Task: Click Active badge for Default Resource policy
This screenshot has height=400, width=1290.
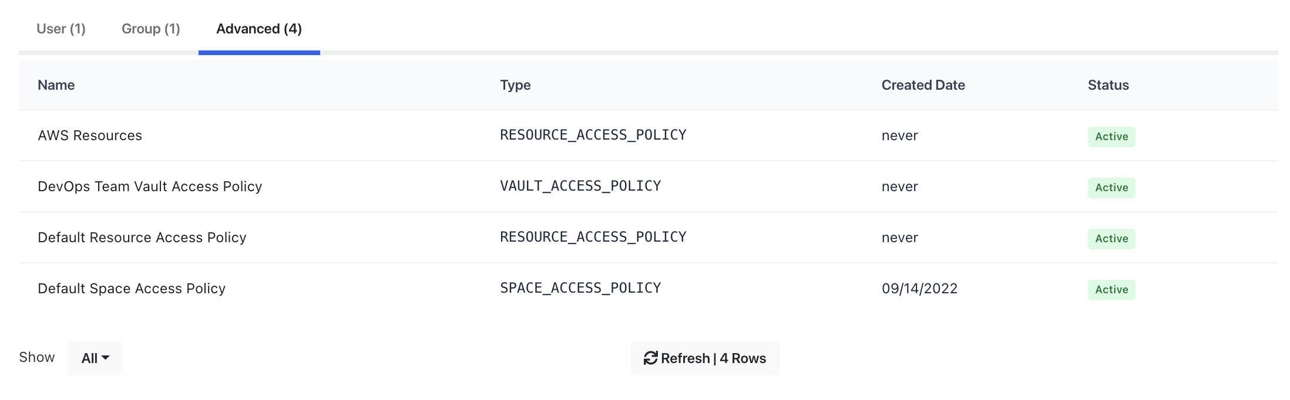Action: point(1111,239)
